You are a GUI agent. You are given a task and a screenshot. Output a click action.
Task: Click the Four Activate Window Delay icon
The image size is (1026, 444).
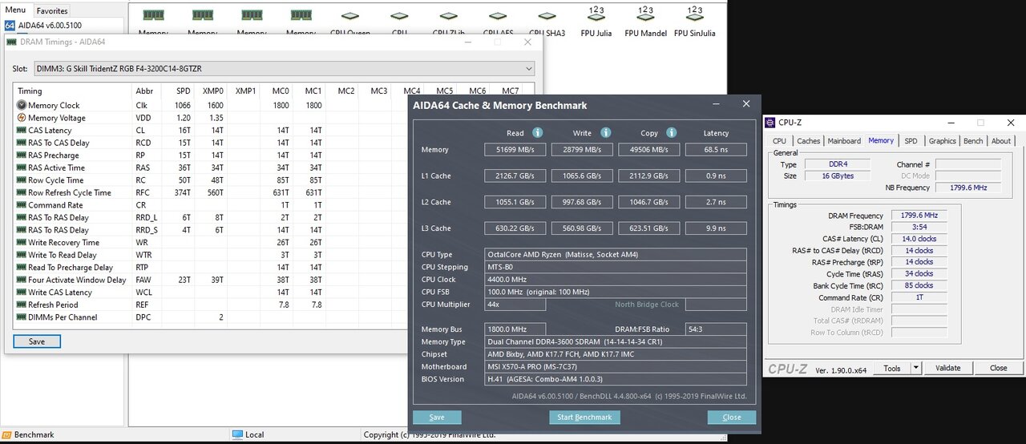coord(21,280)
